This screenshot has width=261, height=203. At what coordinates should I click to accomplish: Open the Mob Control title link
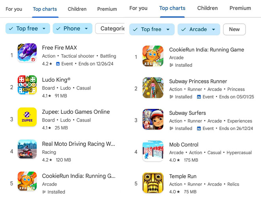184,145
